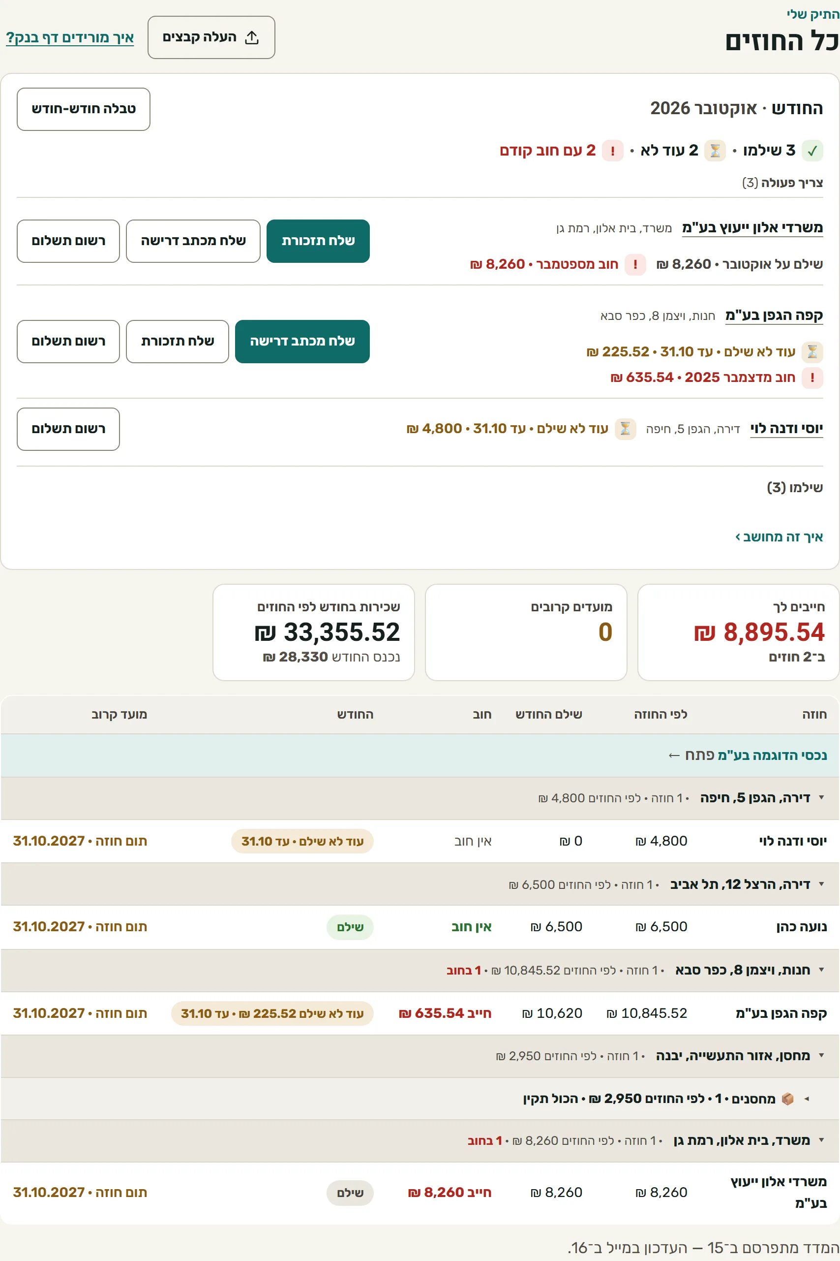Click the hourglass icon in the יוסי ודנה לוי action row
Viewport: 840px width, 1261px height.
pyautogui.click(x=625, y=429)
